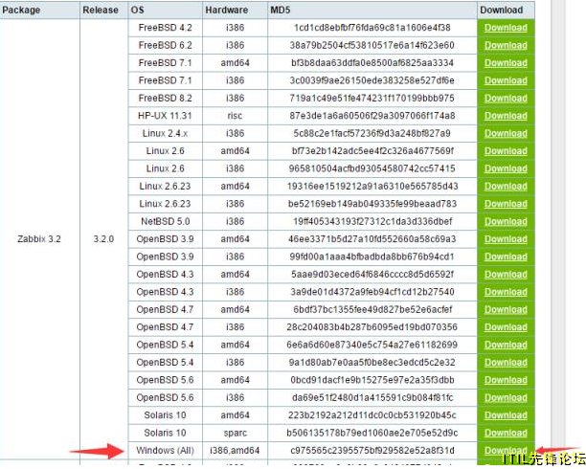Viewport: 586px width, 469px height.
Task: Download the FreeBSD 7.1 i386 agent
Action: click(x=506, y=80)
